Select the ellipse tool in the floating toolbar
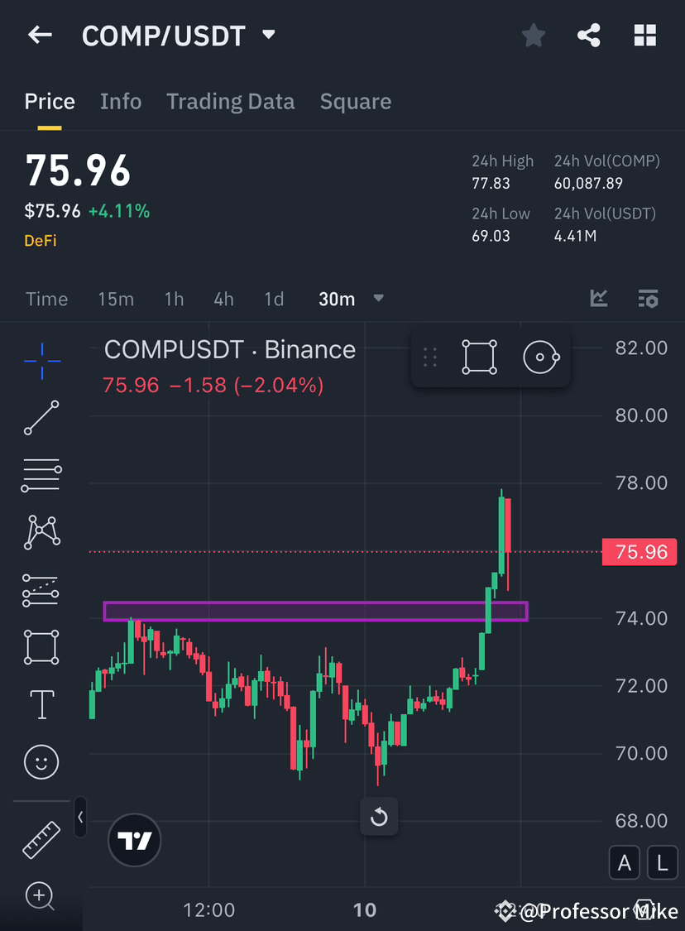 coord(541,357)
